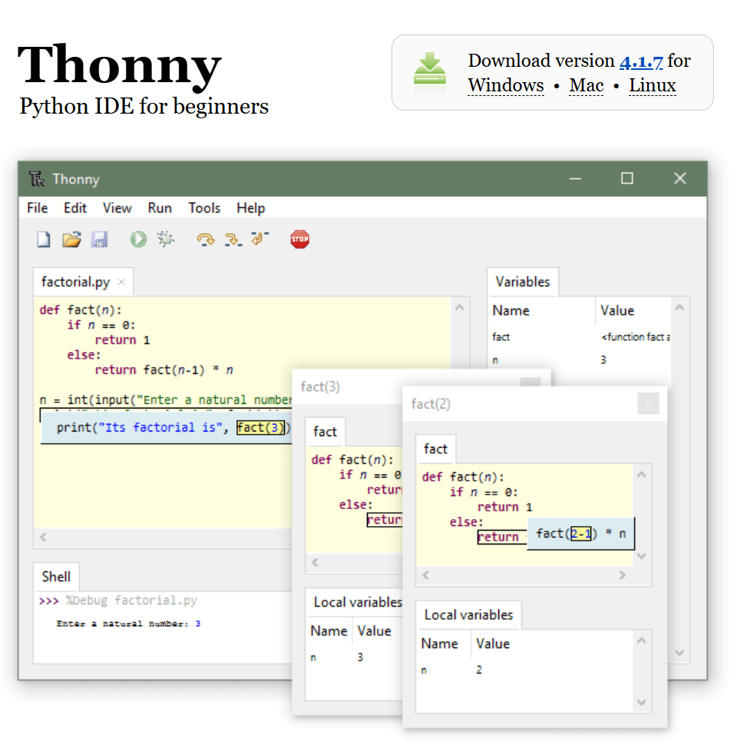
Task: Open the View menu
Action: click(x=117, y=208)
